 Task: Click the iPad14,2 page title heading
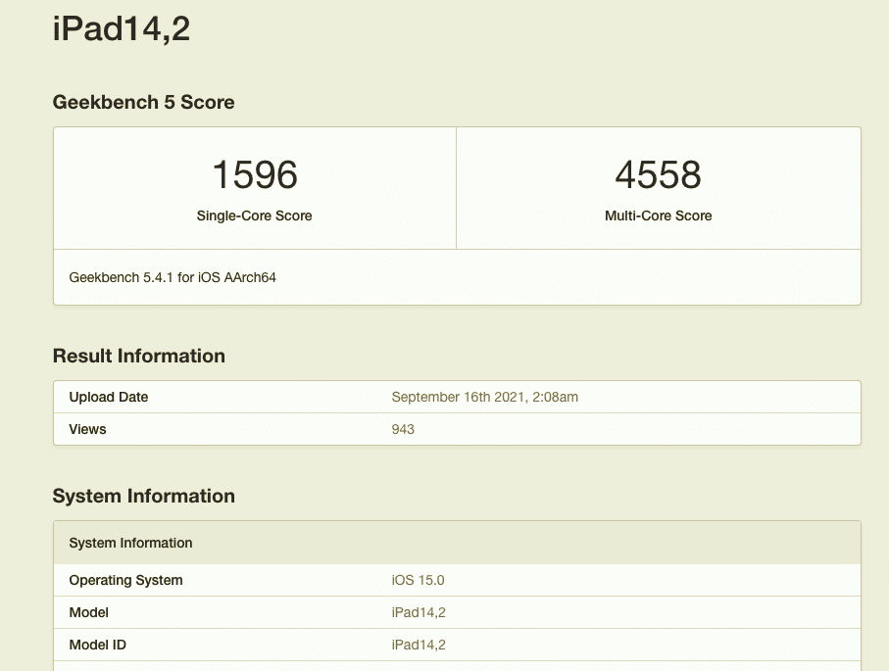(x=121, y=29)
